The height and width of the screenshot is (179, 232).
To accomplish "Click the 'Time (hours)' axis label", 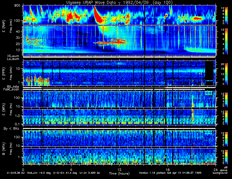I will coord(119,173).
